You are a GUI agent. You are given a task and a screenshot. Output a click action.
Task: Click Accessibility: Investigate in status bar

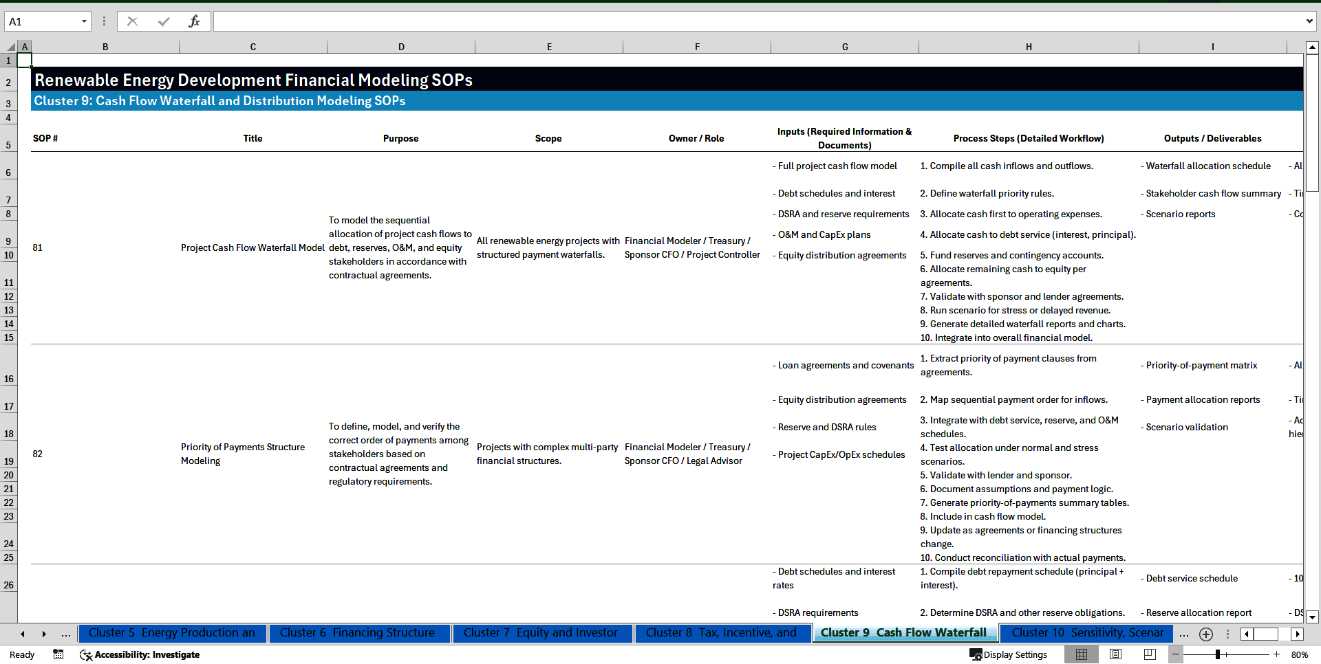(x=140, y=654)
